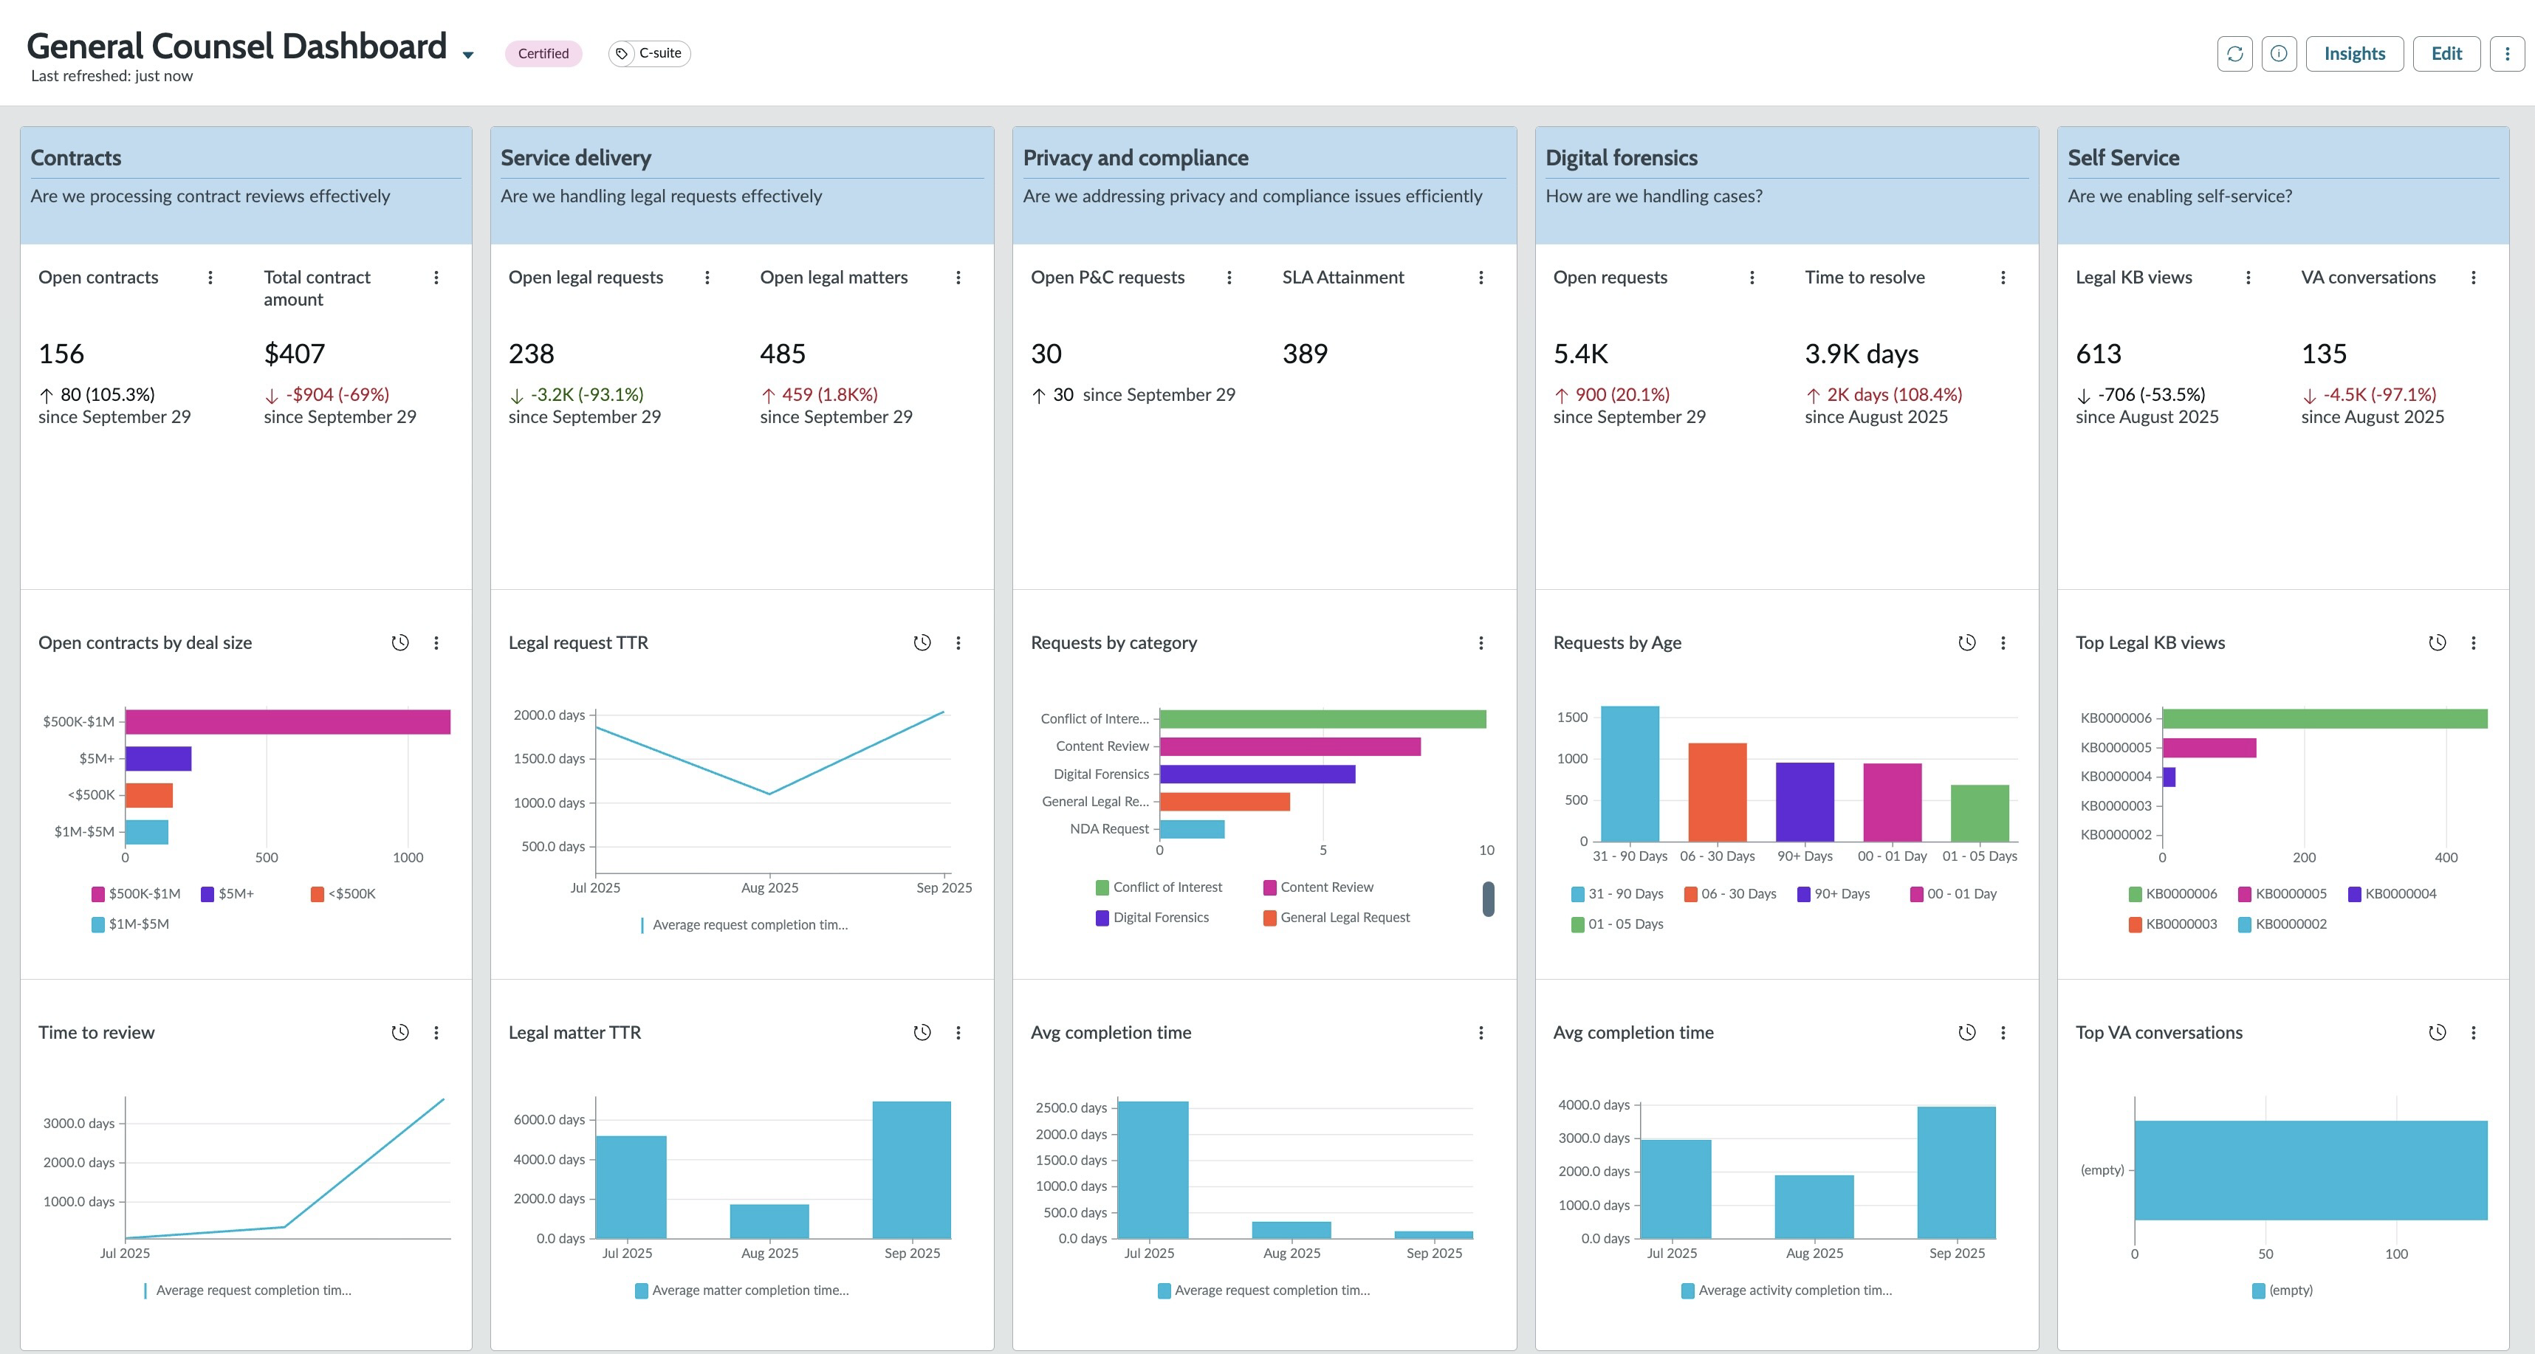2535x1354 pixels.
Task: Open options menu for VA conversations
Action: pyautogui.click(x=2474, y=278)
